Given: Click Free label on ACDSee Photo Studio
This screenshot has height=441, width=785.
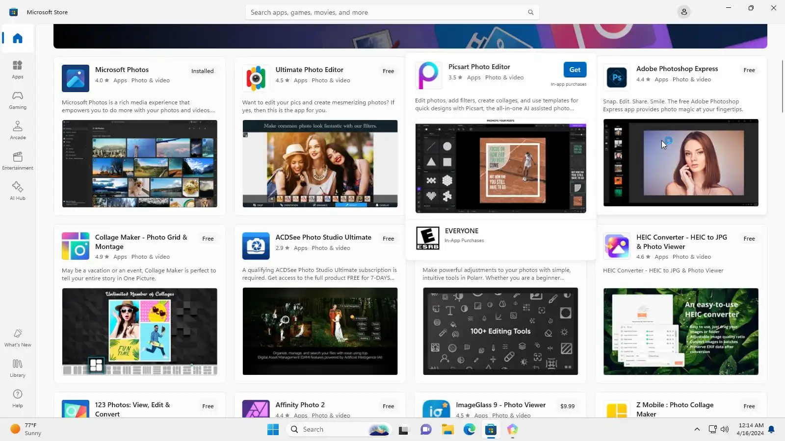Looking at the screenshot, I should coord(389,239).
